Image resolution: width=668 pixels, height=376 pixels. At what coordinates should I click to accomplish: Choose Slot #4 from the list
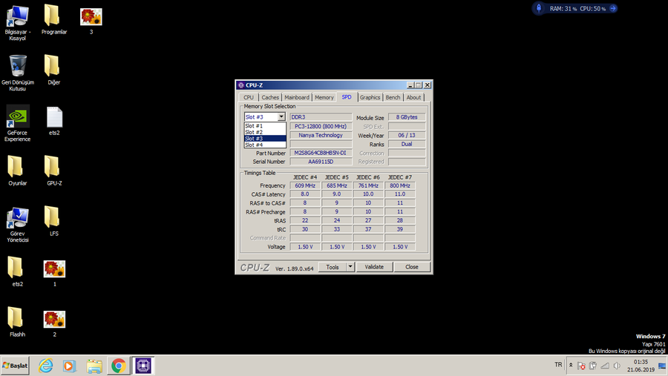point(265,145)
